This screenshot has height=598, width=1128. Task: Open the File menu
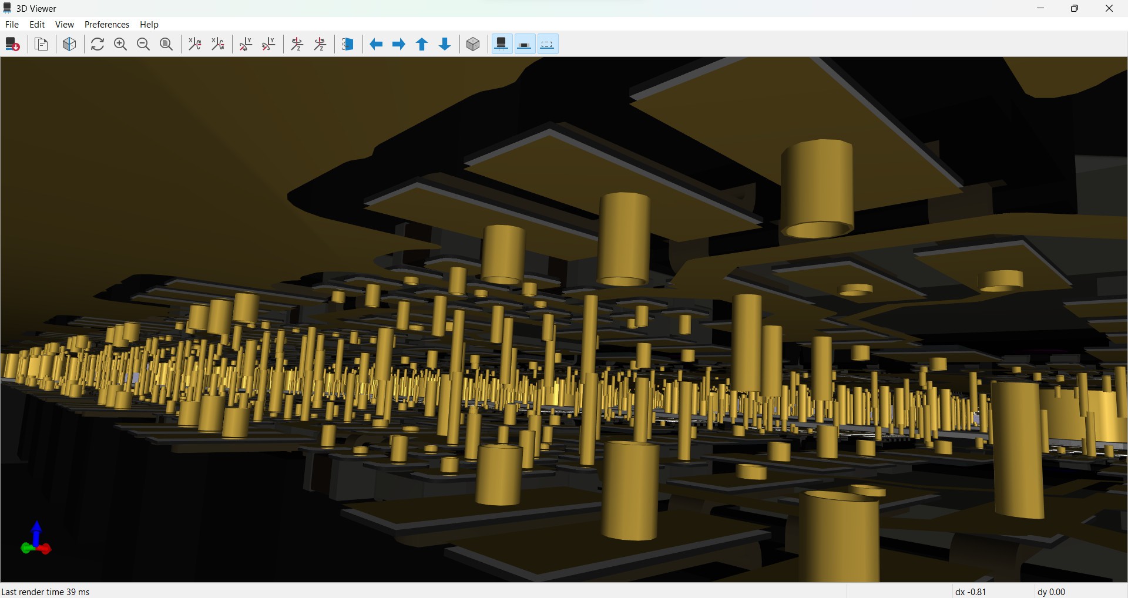[12, 25]
